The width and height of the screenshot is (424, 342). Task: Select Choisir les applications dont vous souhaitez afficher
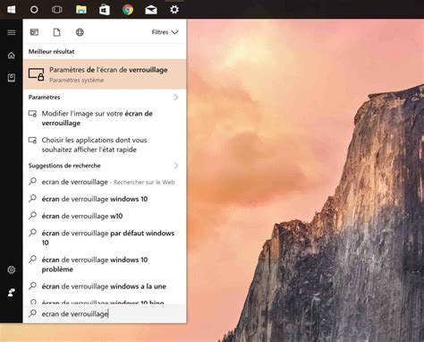click(105, 145)
